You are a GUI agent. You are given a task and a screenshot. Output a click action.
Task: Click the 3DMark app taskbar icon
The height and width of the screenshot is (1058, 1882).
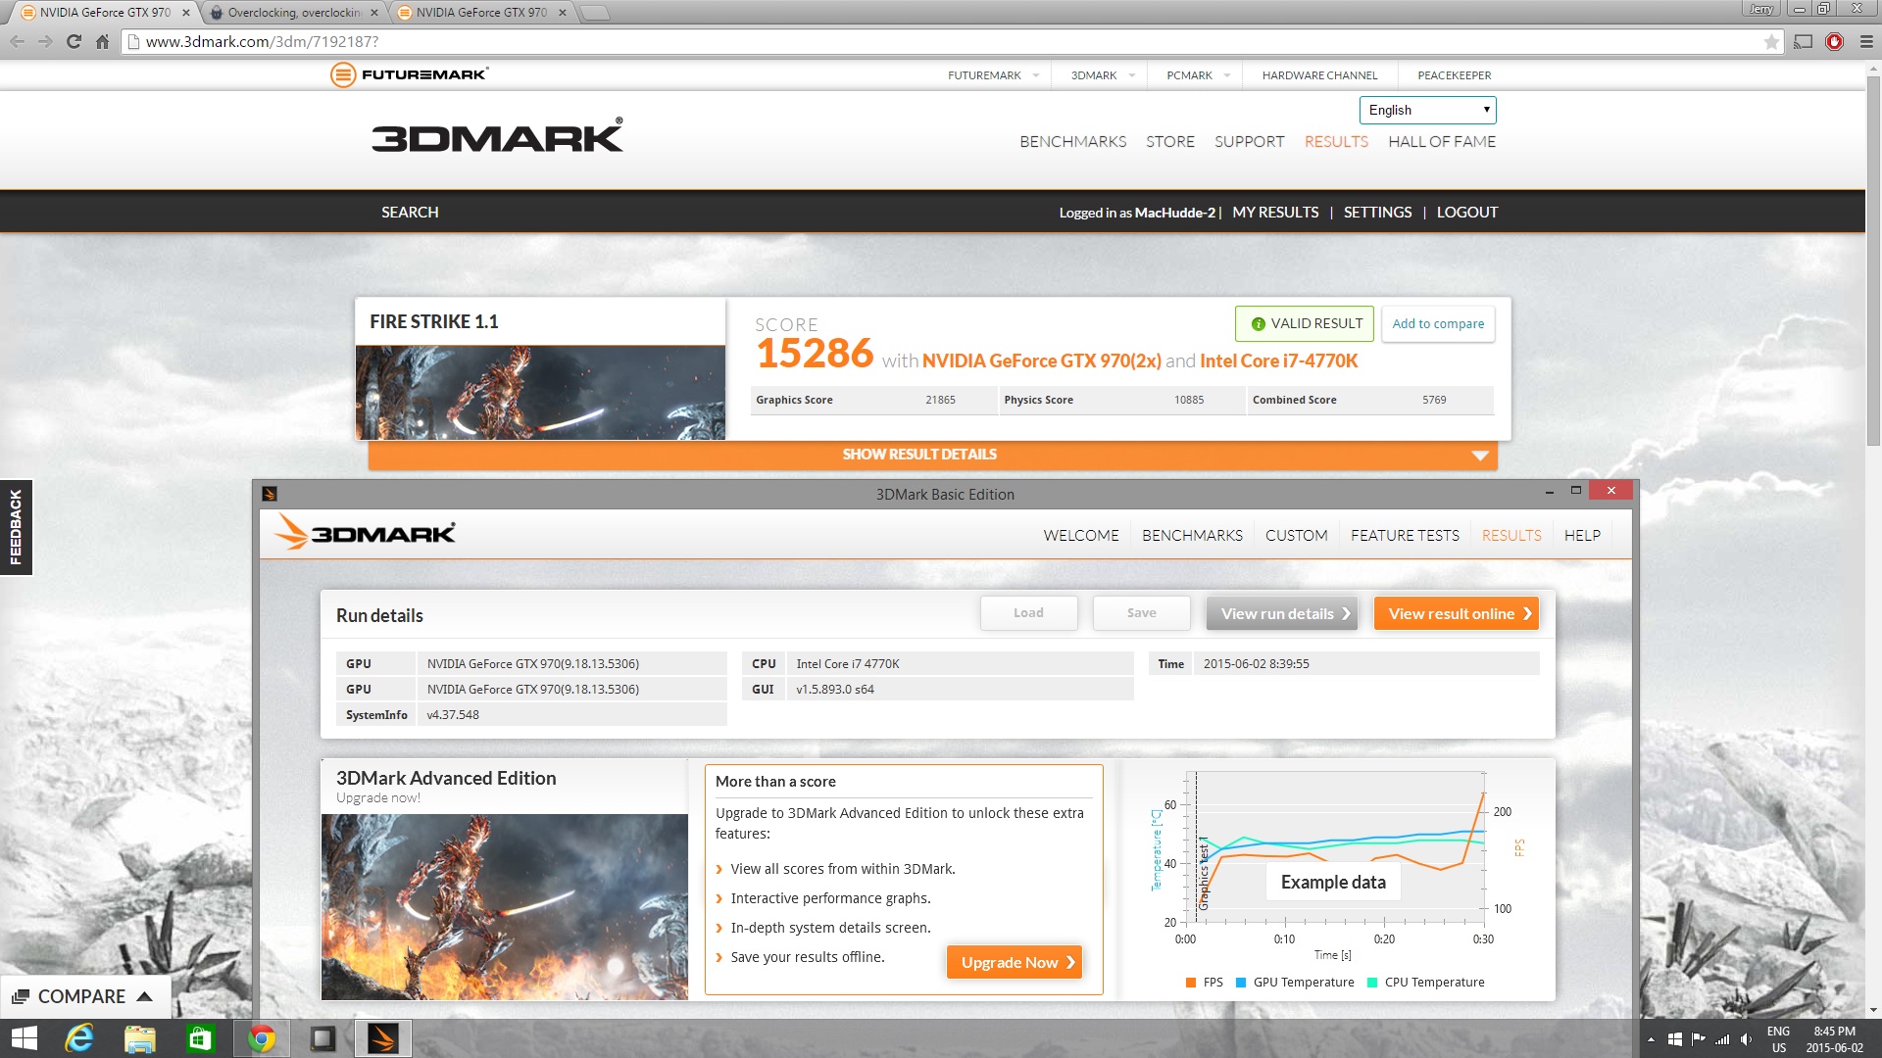[382, 1038]
